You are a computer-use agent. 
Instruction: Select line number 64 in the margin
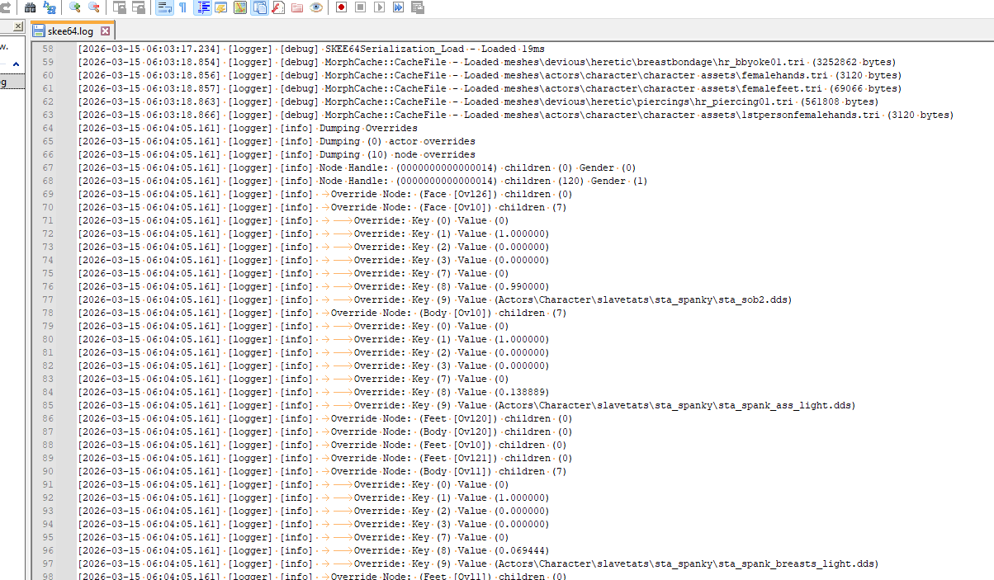tap(48, 128)
